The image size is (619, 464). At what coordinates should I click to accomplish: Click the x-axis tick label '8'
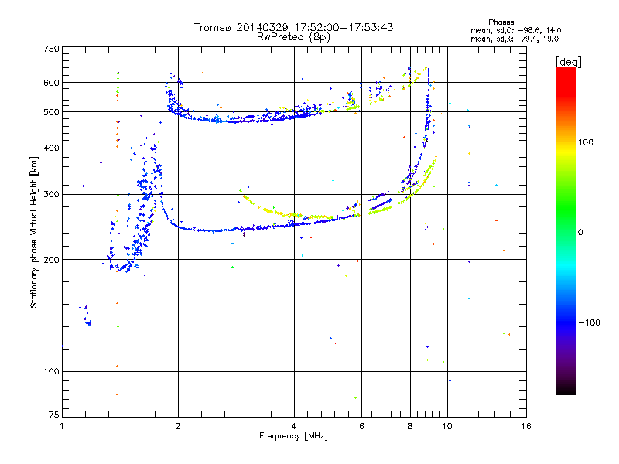[x=410, y=426]
